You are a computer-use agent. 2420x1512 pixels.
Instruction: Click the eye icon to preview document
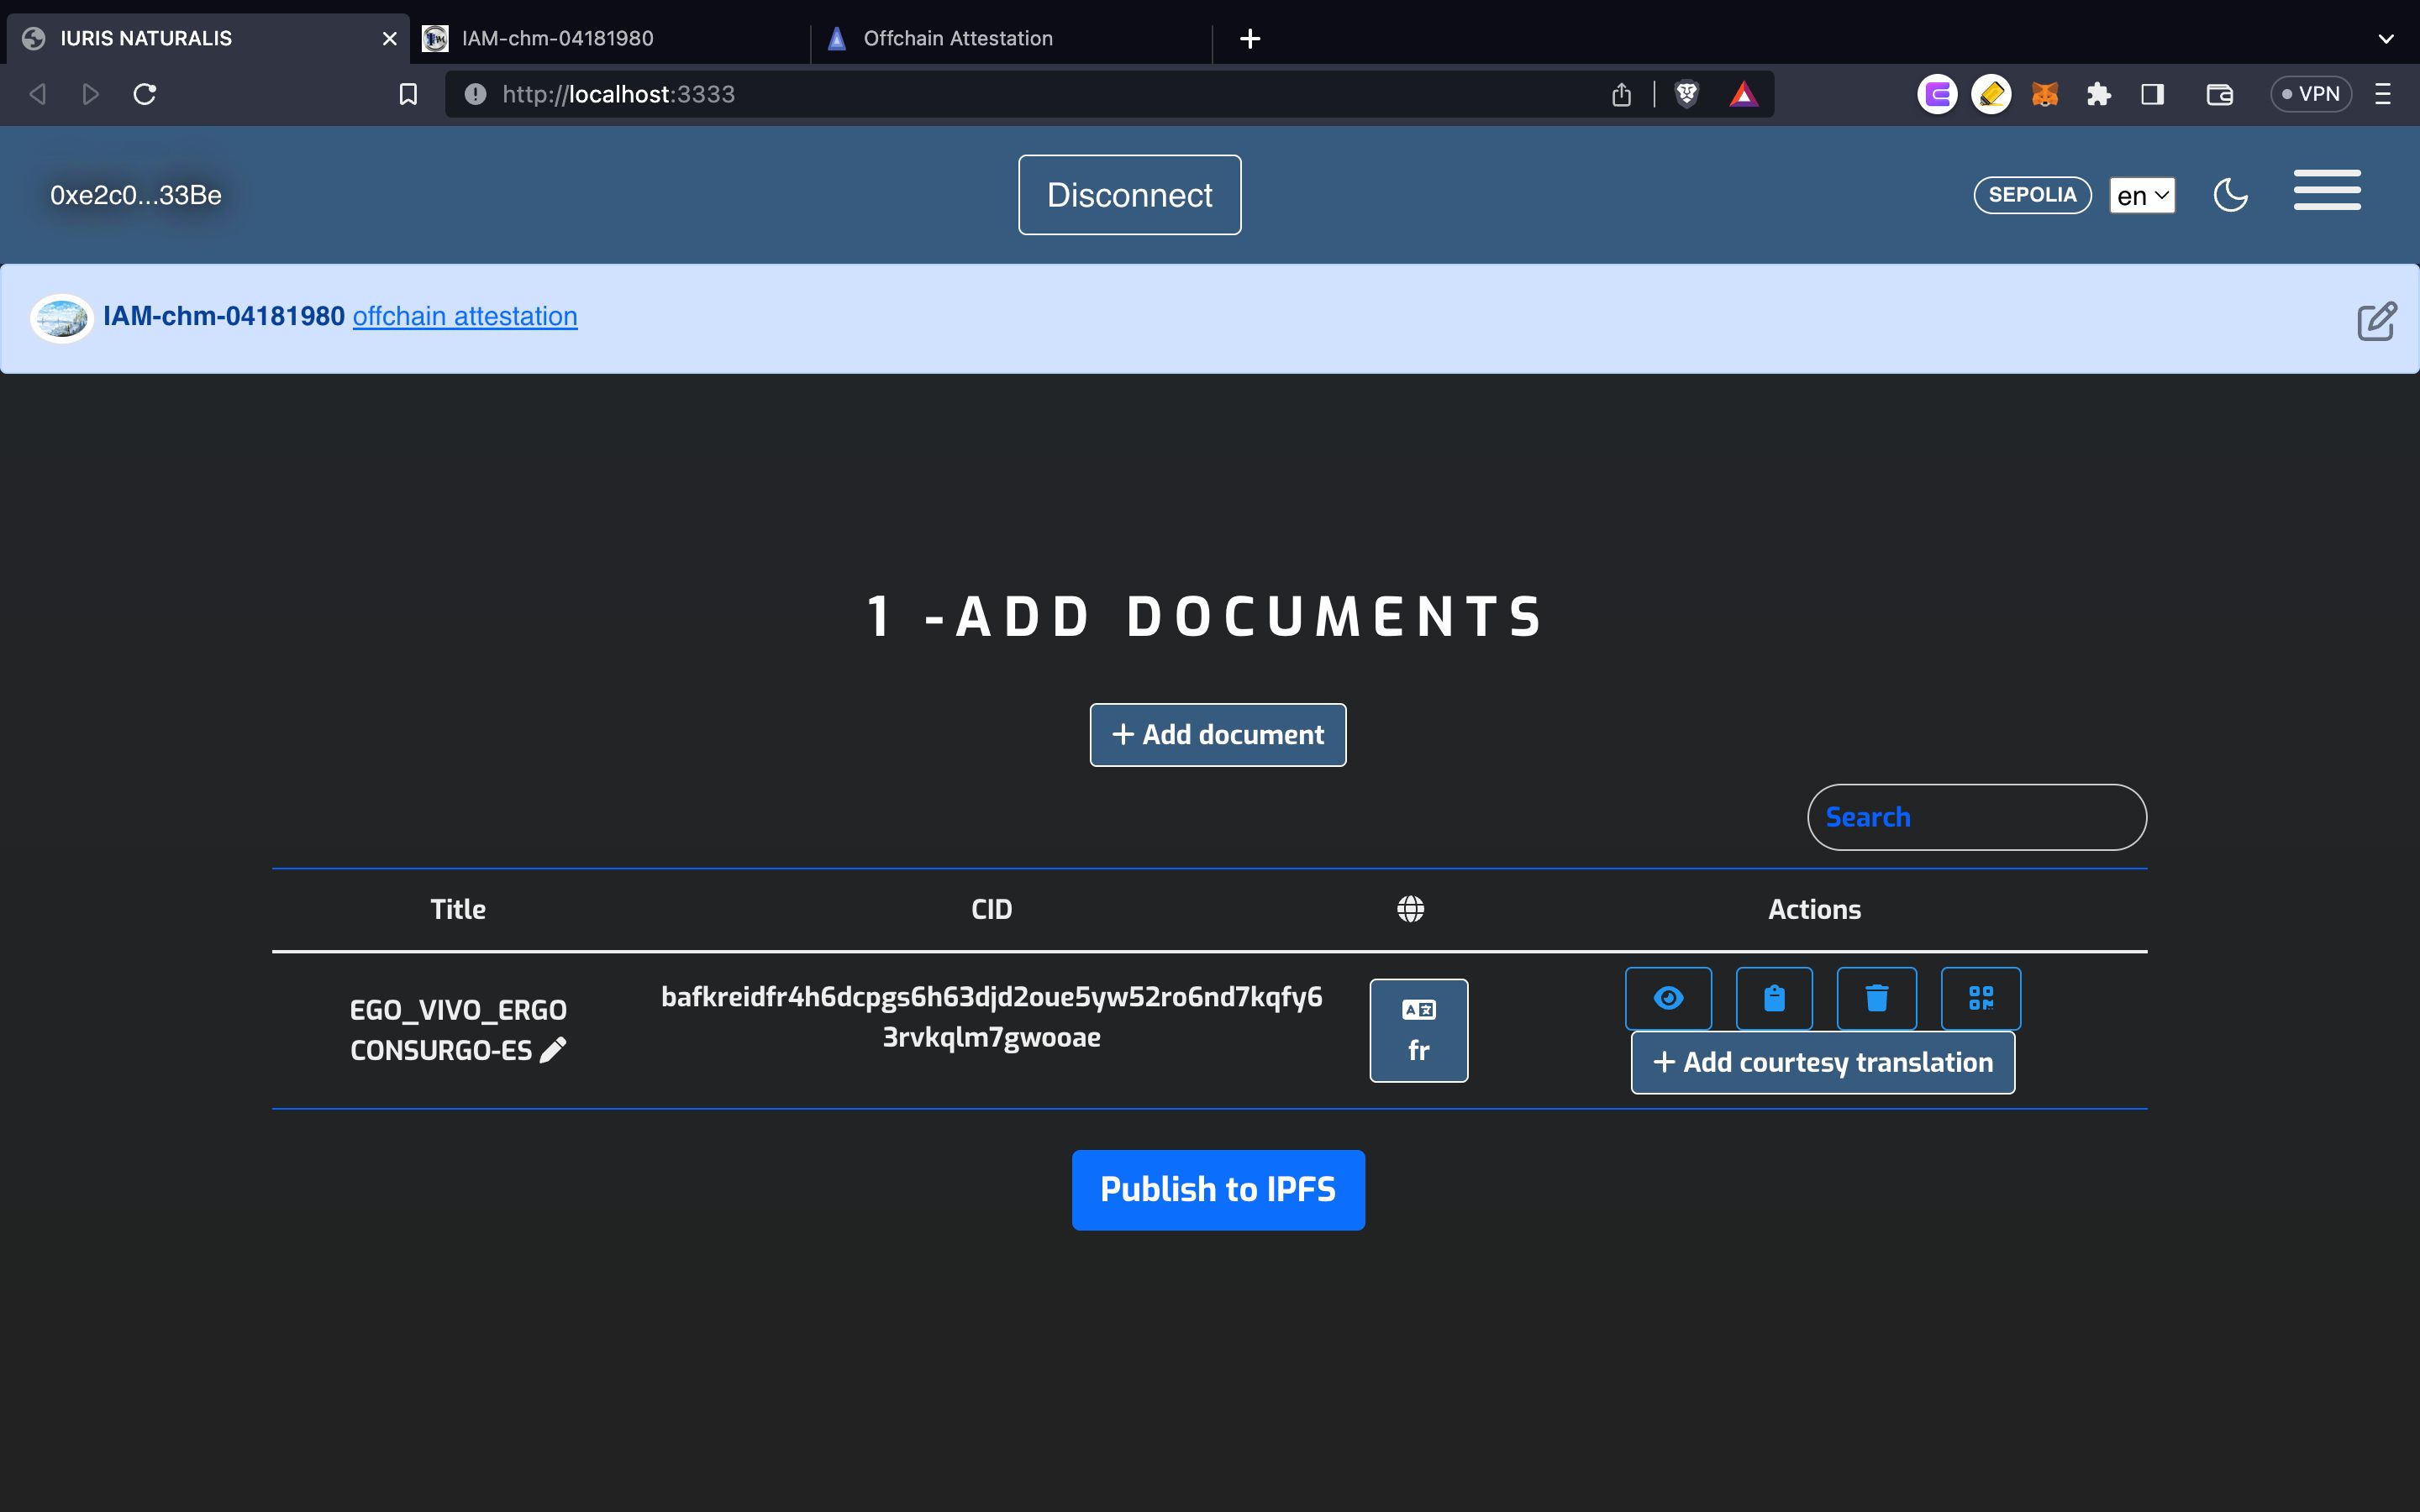(x=1667, y=996)
